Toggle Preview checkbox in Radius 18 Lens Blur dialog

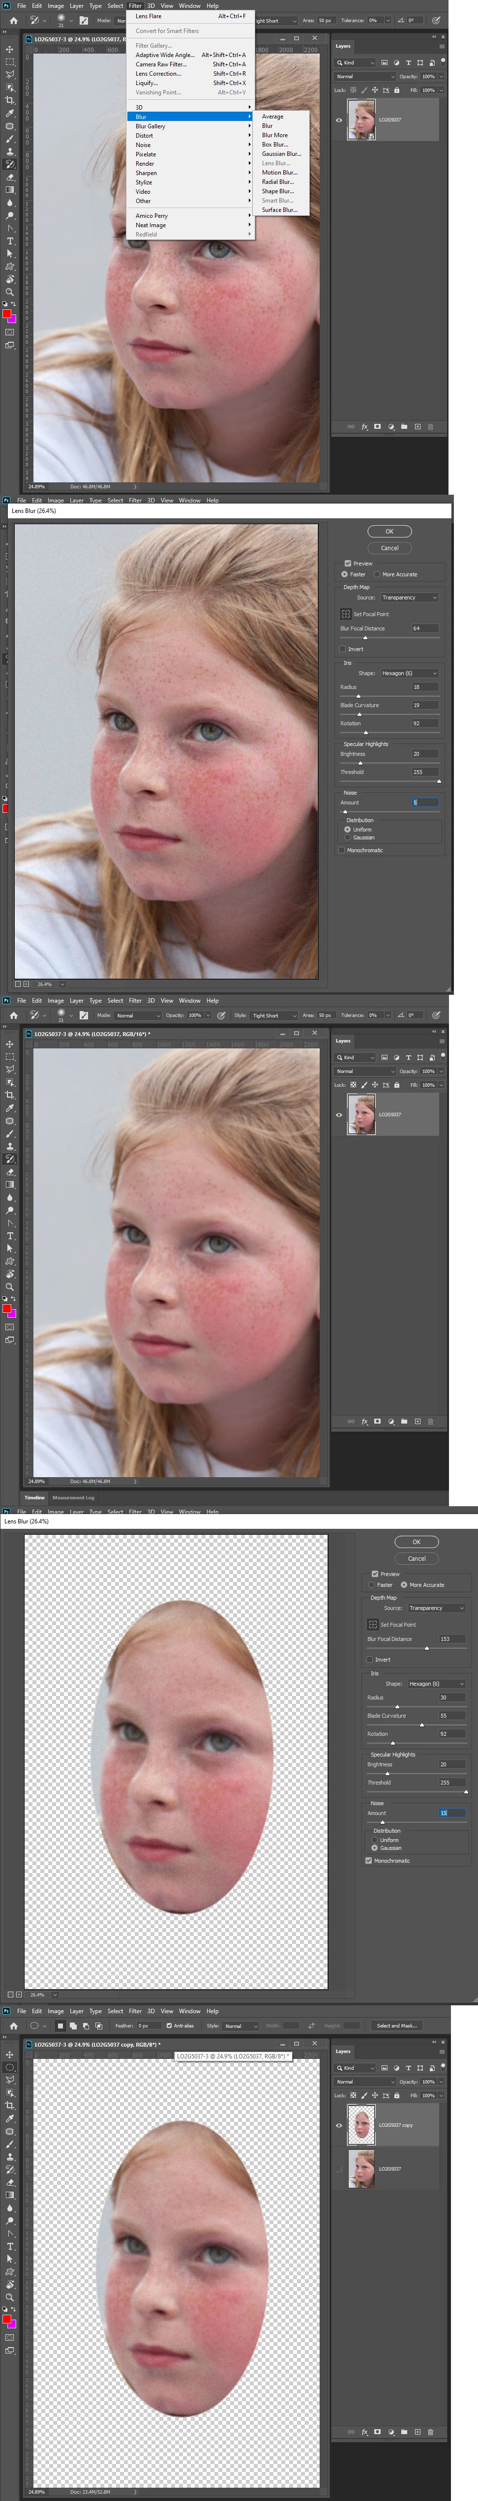point(348,563)
